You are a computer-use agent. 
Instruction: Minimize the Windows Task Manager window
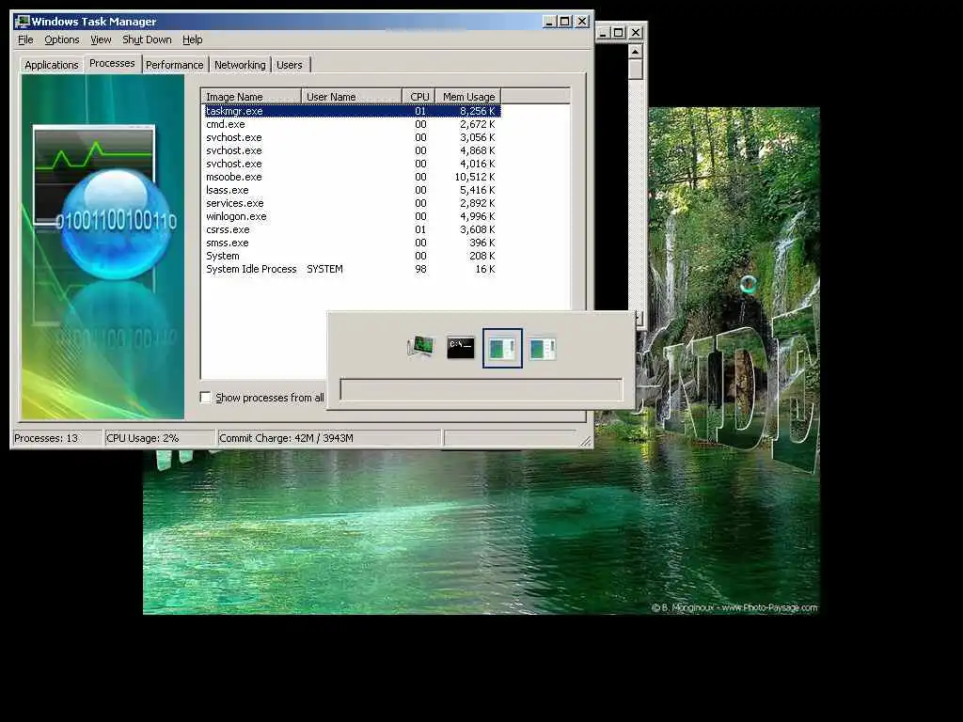coord(549,22)
